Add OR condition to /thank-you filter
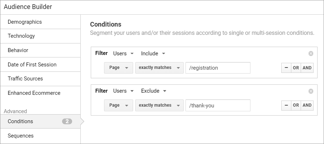Screen dimensions: 324x144 pos(296,105)
